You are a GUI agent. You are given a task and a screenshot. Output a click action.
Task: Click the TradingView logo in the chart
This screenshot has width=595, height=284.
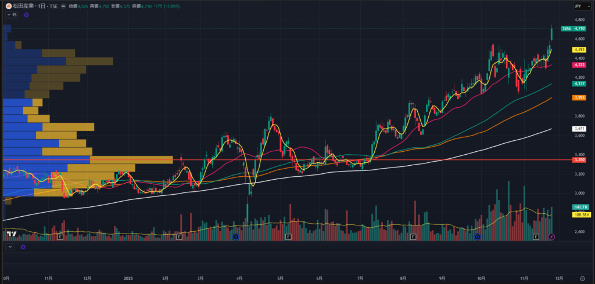(x=10, y=234)
